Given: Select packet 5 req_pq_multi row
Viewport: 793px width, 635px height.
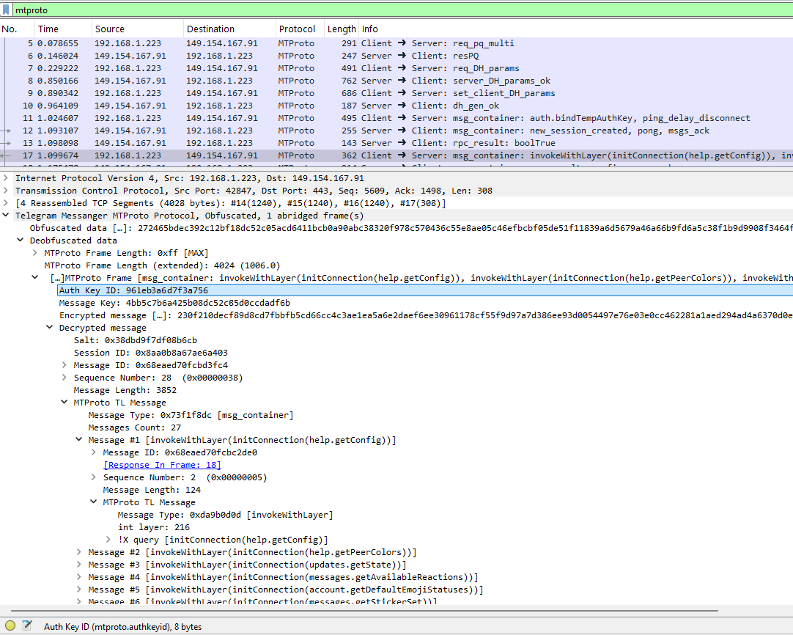Looking at the screenshot, I should tap(396, 43).
